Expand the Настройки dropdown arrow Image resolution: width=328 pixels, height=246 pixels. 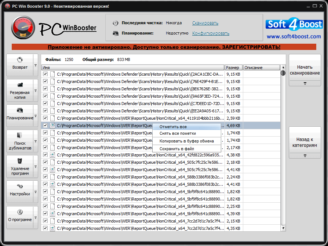point(36,192)
